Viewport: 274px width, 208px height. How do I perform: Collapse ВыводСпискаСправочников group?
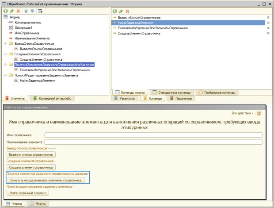pos(5,44)
